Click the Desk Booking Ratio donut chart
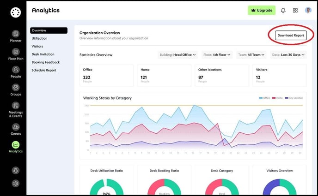Screen dimensions: 318x196 pyautogui.click(x=164, y=187)
